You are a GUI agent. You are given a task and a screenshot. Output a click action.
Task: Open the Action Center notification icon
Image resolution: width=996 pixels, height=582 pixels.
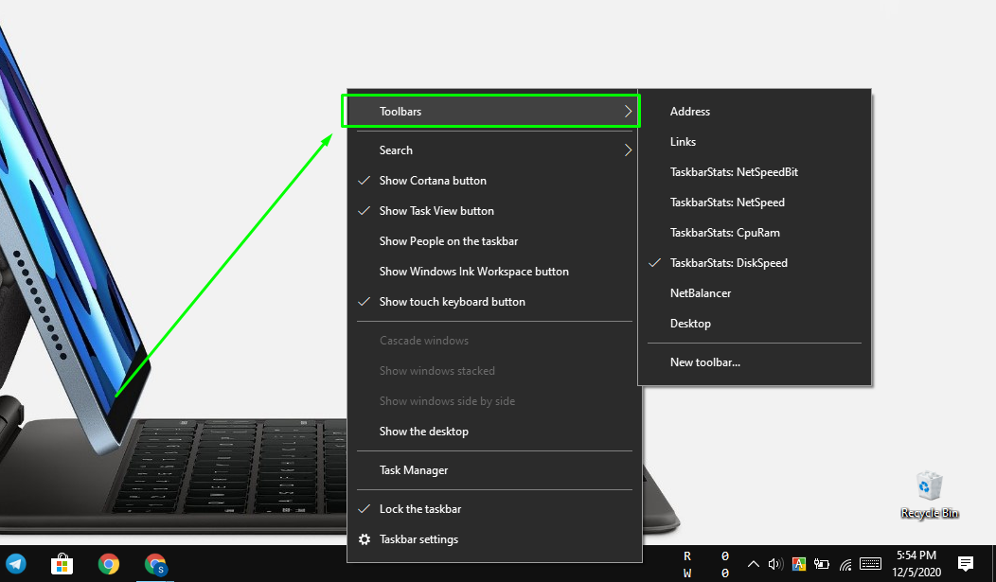[x=966, y=564]
